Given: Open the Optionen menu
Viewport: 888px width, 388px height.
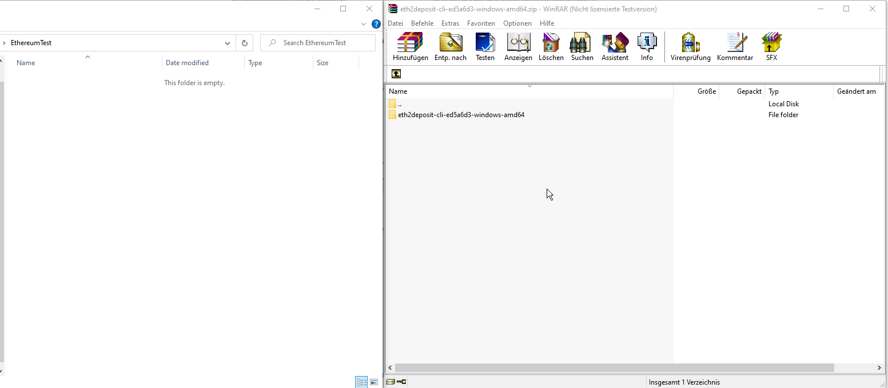Looking at the screenshot, I should [517, 23].
